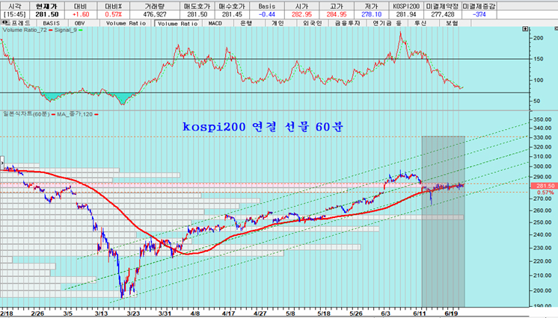Click the 매도호가 column header
The width and height of the screenshot is (558, 318).
(x=197, y=6)
